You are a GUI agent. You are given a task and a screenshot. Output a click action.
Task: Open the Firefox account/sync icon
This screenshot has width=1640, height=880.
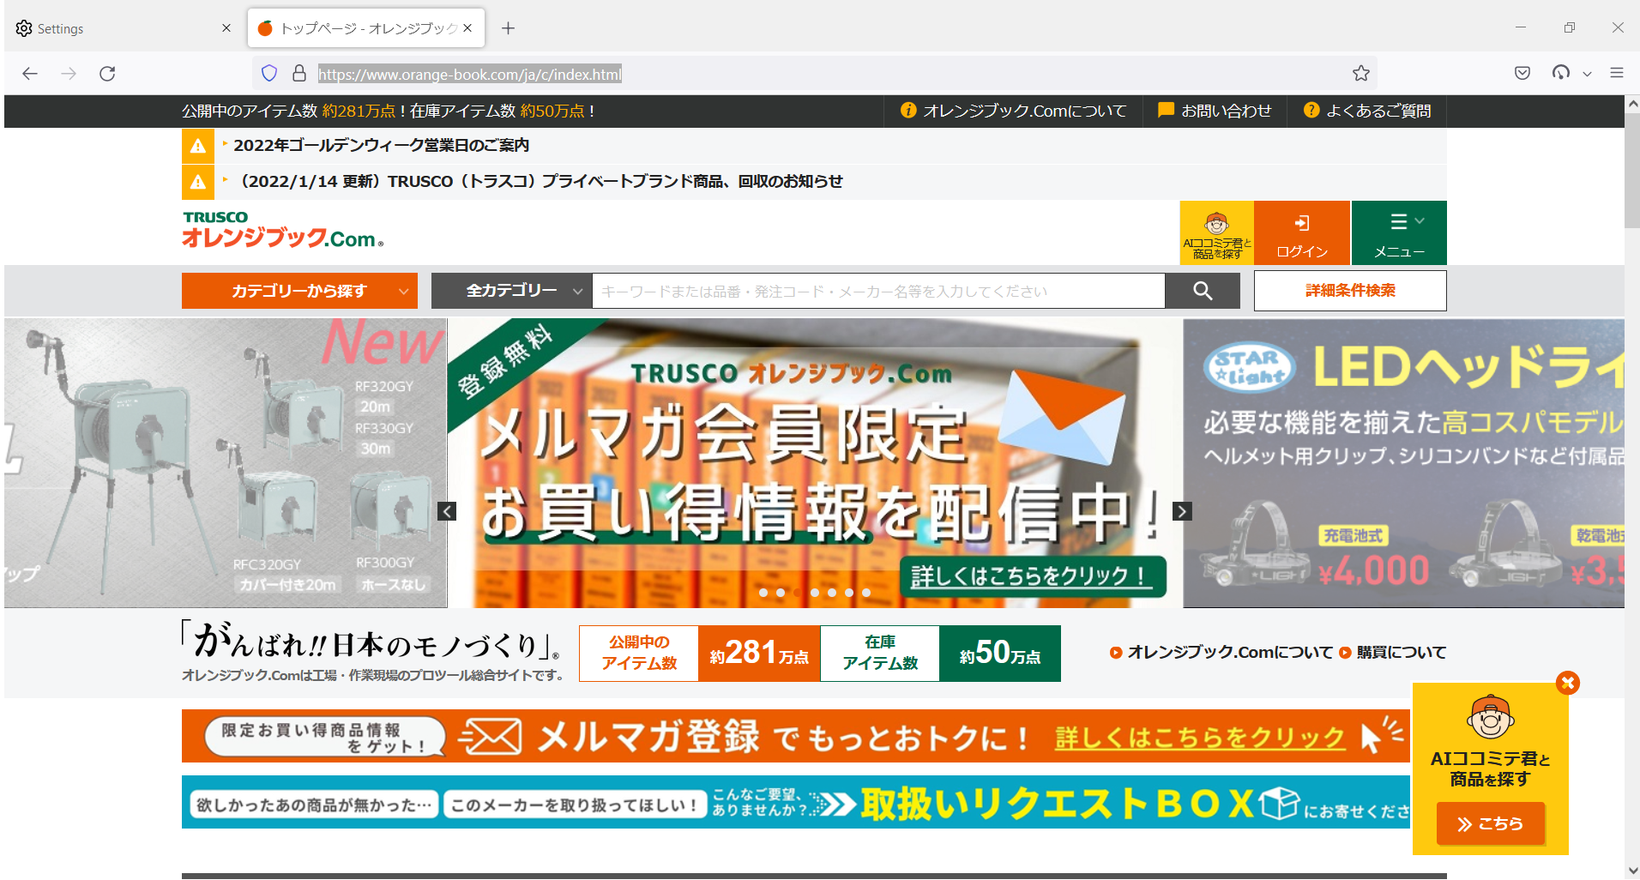pos(1561,74)
